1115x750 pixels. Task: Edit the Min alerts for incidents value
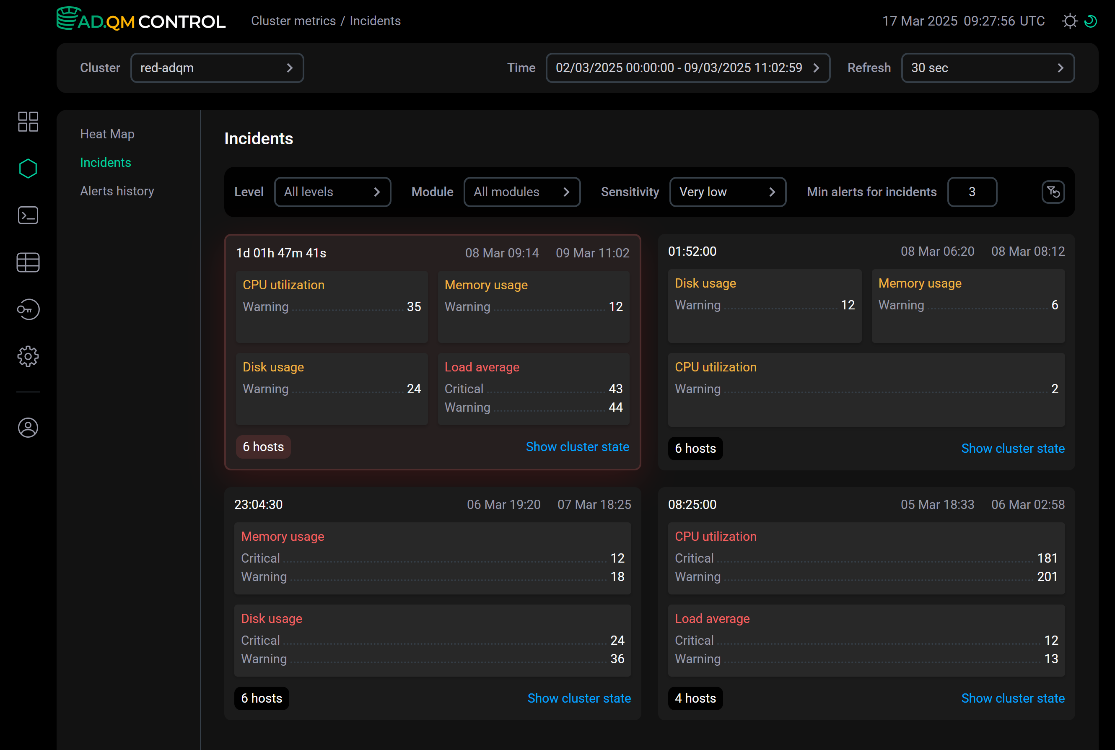pyautogui.click(x=972, y=192)
